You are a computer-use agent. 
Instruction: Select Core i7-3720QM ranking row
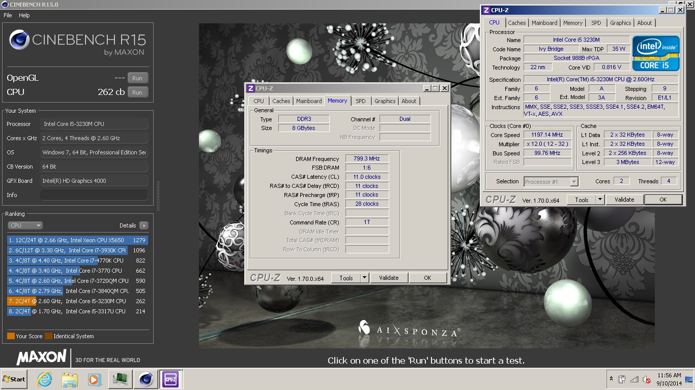point(77,281)
